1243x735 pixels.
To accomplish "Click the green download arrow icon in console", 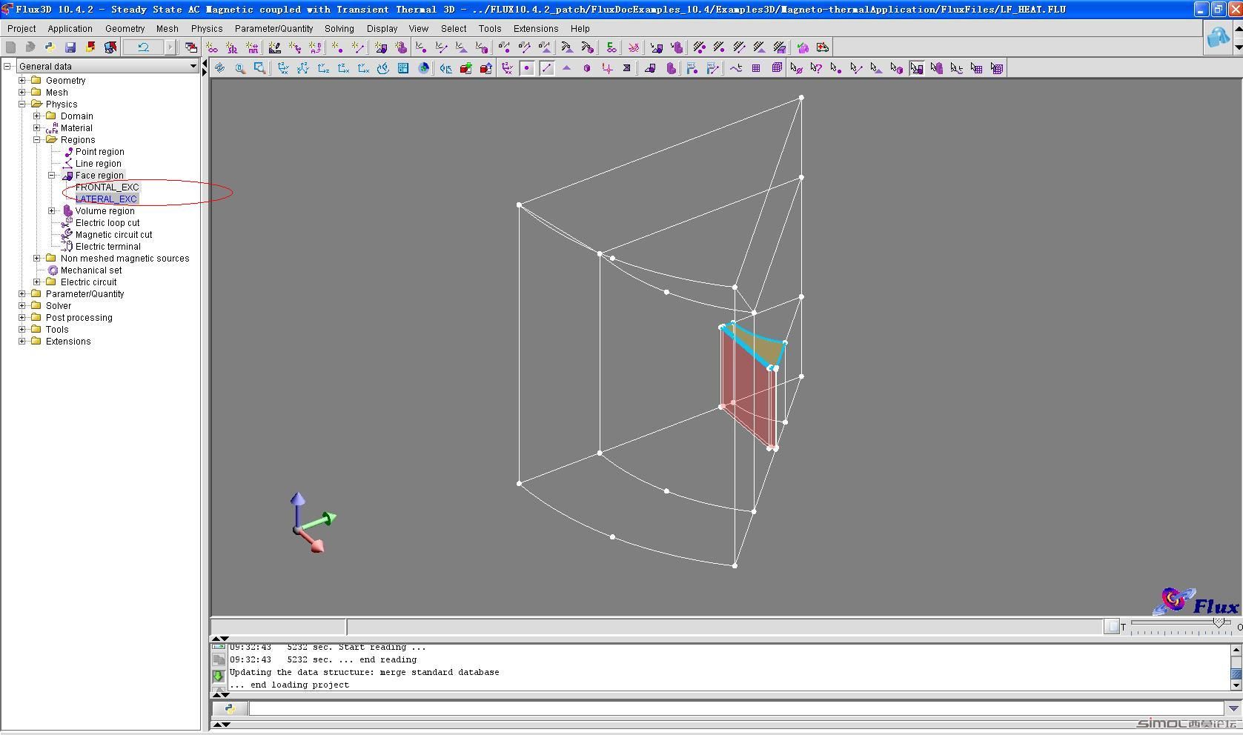I will pos(219,676).
